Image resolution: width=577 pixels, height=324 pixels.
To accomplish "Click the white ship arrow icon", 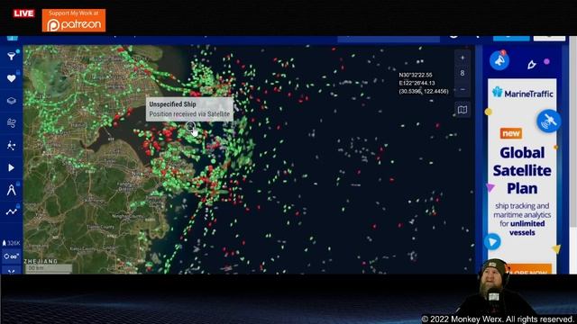I will (x=531, y=65).
